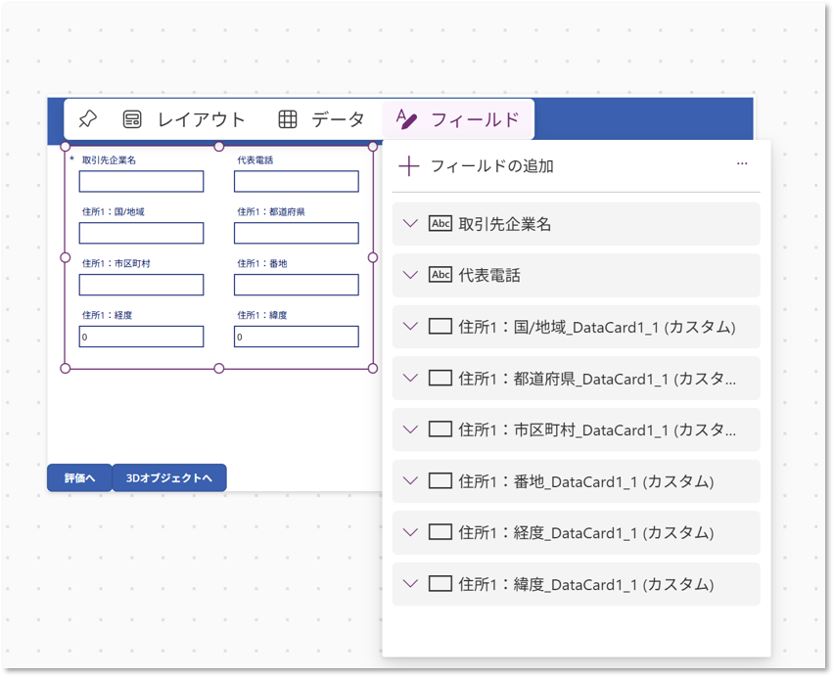The image size is (834, 677).
Task: Expand the 住所1：市区町村 data card chevron
Action: (410, 429)
